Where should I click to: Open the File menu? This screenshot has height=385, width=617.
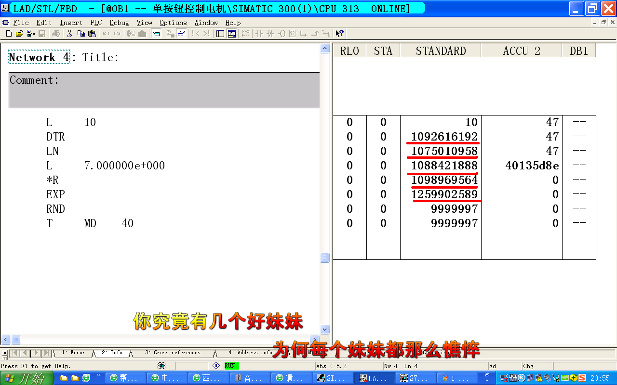(21, 23)
